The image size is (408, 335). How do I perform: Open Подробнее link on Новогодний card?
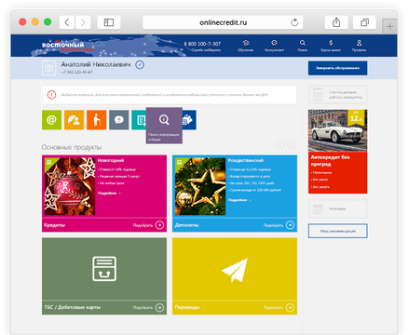pos(109,194)
